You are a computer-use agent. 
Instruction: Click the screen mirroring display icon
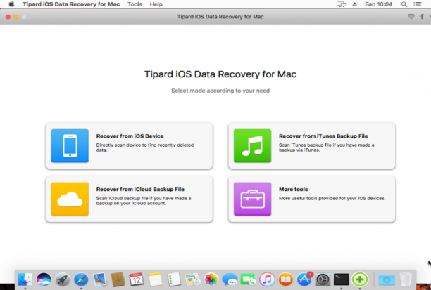point(342,4)
